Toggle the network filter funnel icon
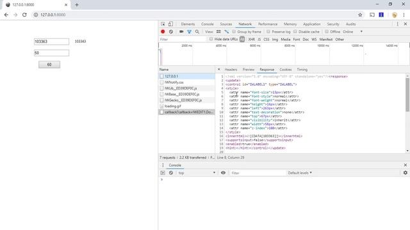Screen dimensions: 410x230 pyautogui.click(x=190, y=31)
